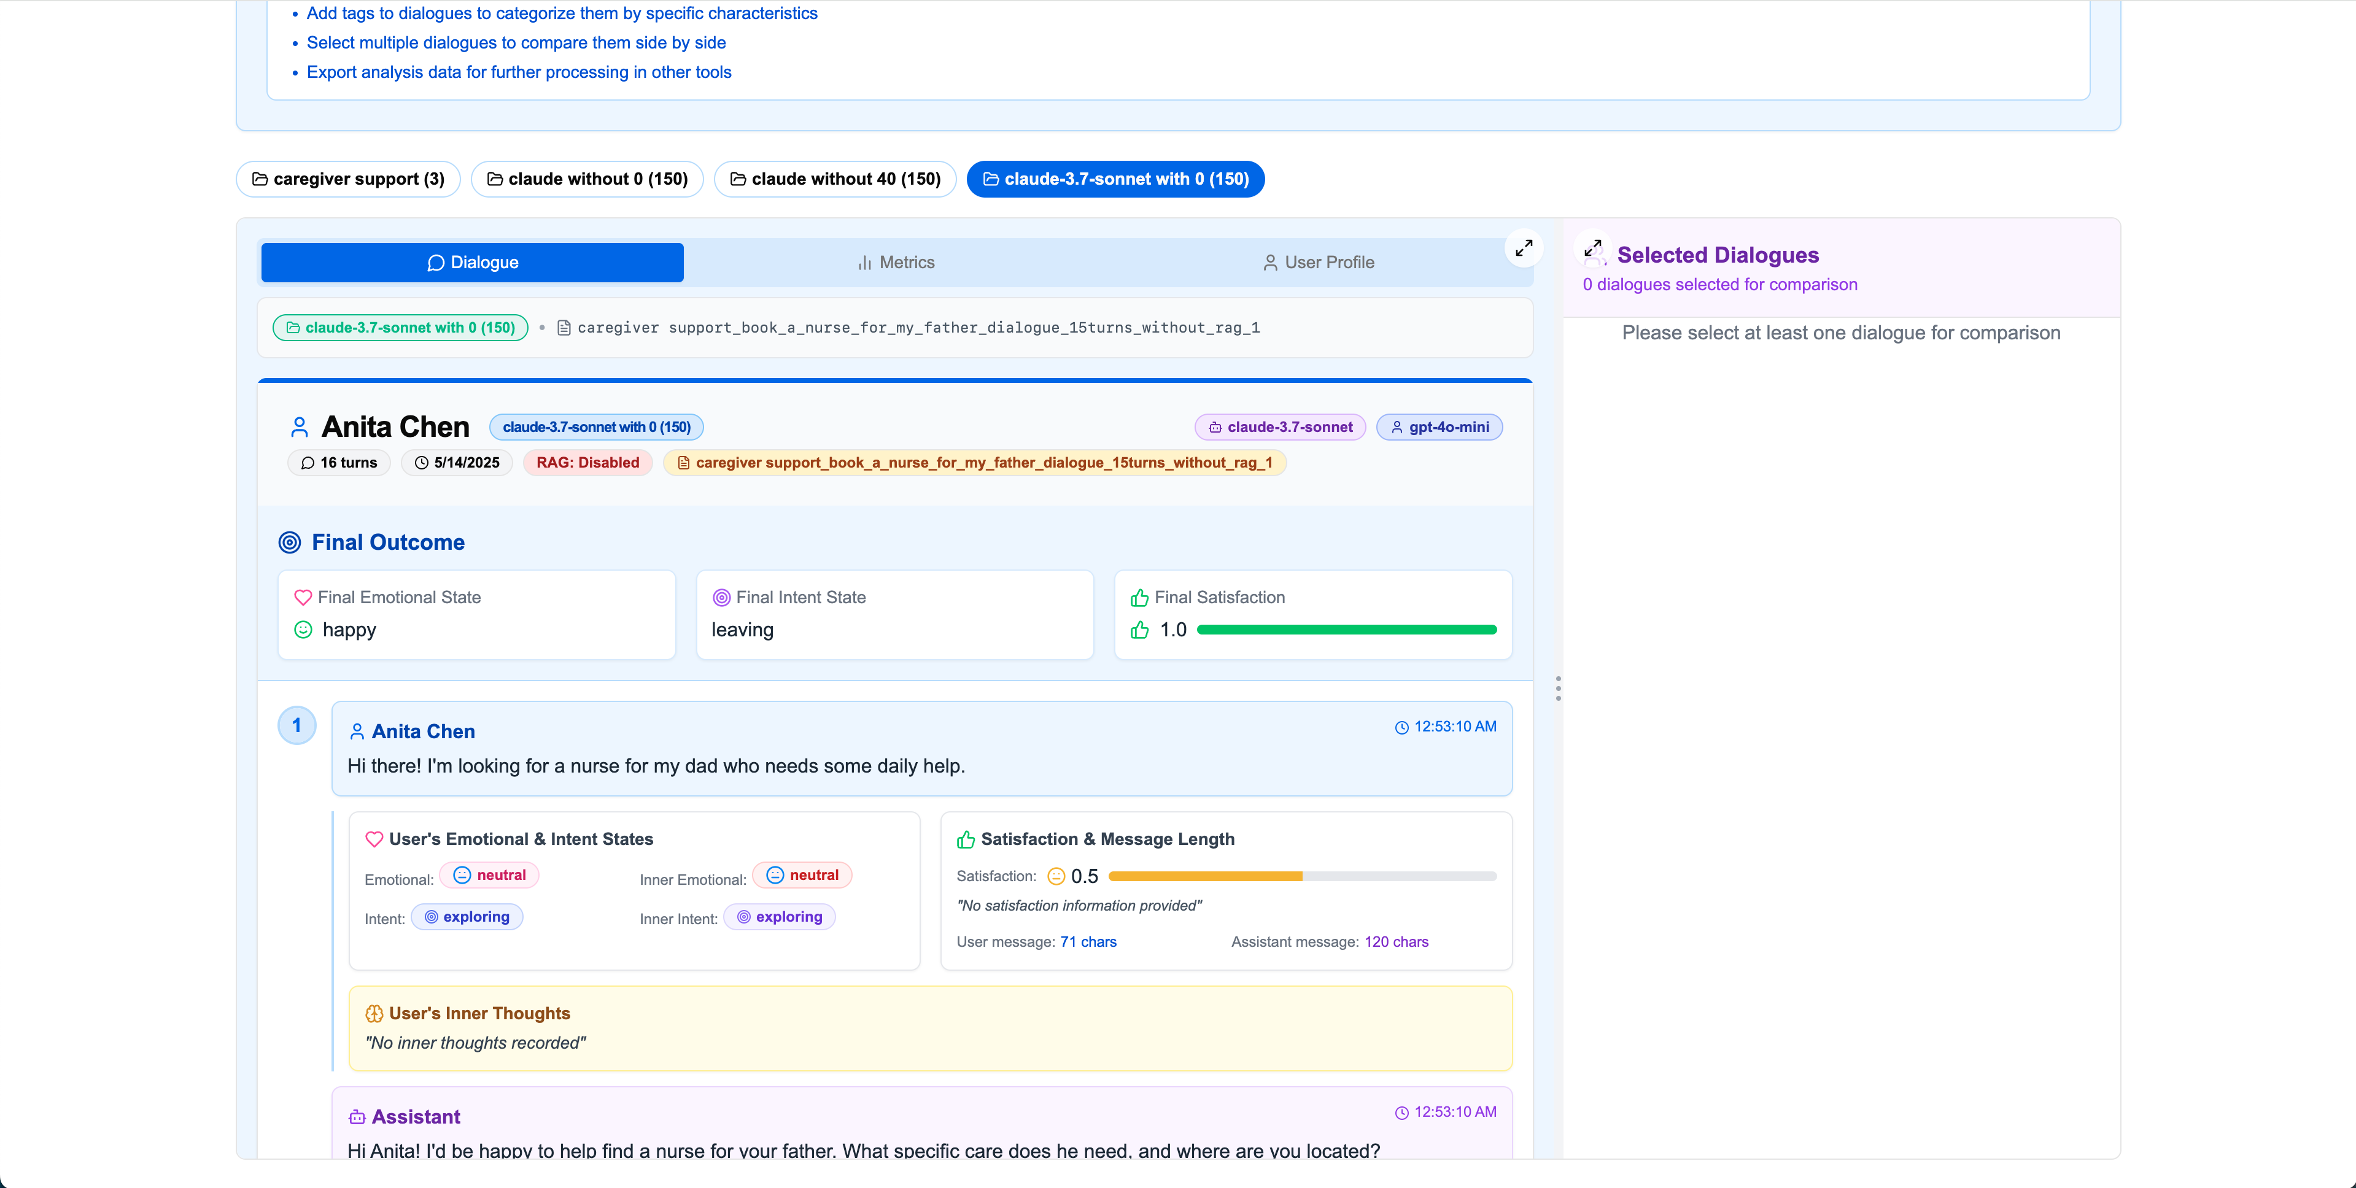Click the Final Satisfaction green progress bar
This screenshot has width=2356, height=1188.
coord(1346,630)
